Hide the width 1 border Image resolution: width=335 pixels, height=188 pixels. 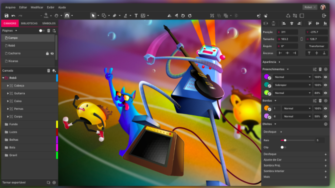326,108
